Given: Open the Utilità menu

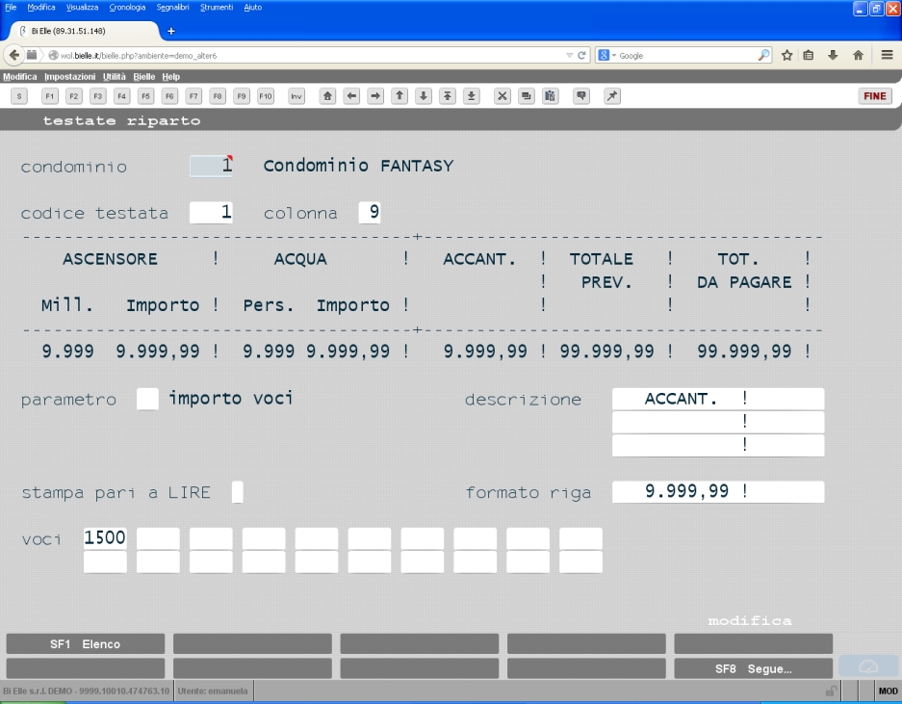Looking at the screenshot, I should (115, 76).
